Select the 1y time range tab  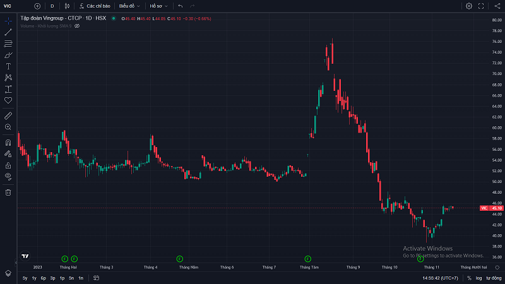click(x=34, y=278)
